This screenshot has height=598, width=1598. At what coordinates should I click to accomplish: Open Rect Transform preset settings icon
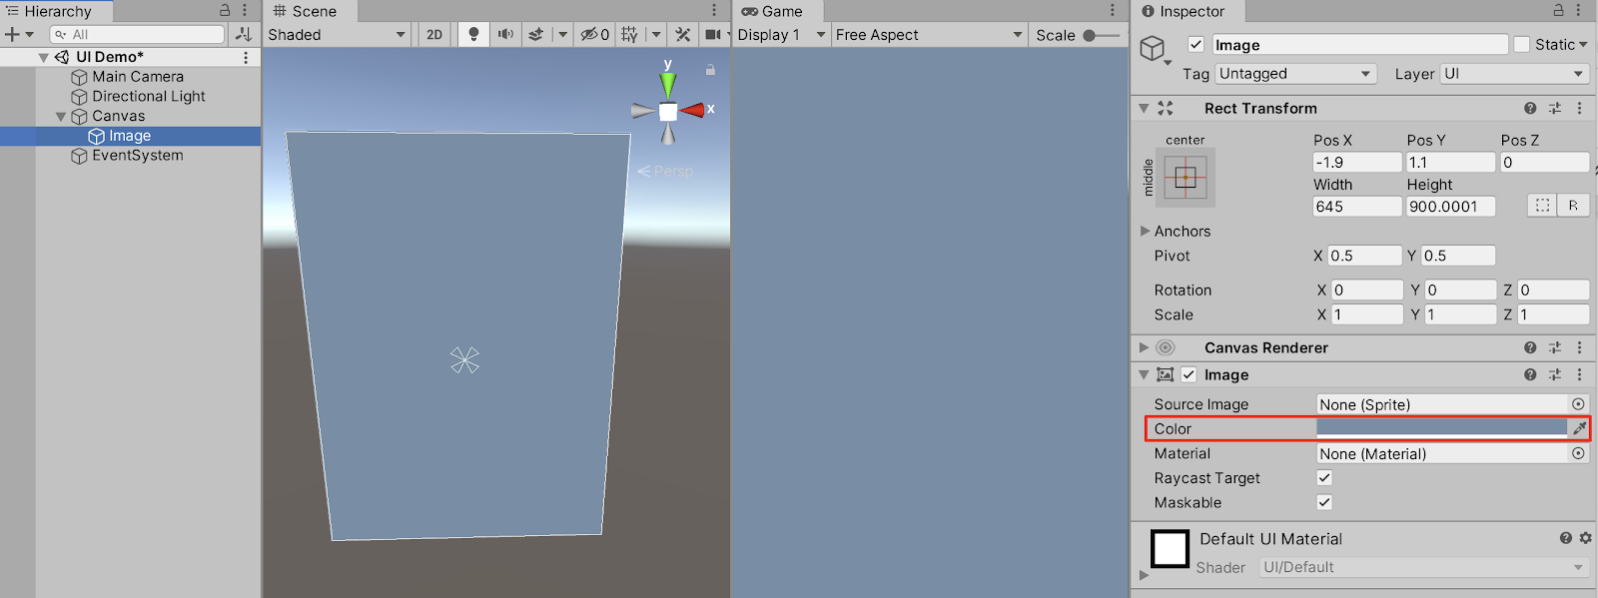click(x=1555, y=108)
